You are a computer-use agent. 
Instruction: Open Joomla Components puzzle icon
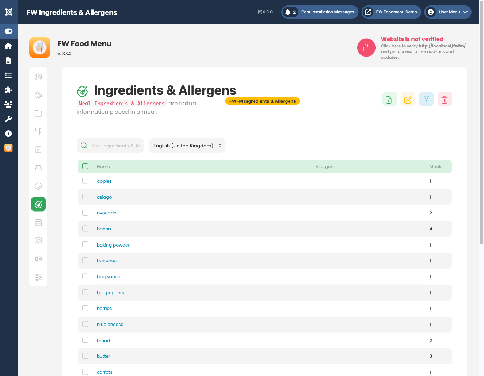(x=8, y=90)
